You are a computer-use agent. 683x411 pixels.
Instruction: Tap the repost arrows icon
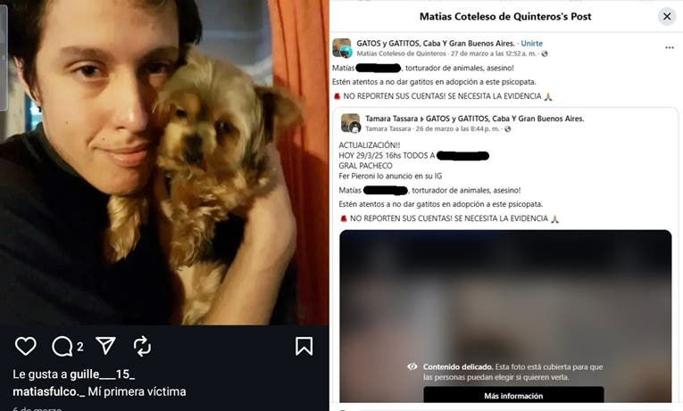(142, 346)
